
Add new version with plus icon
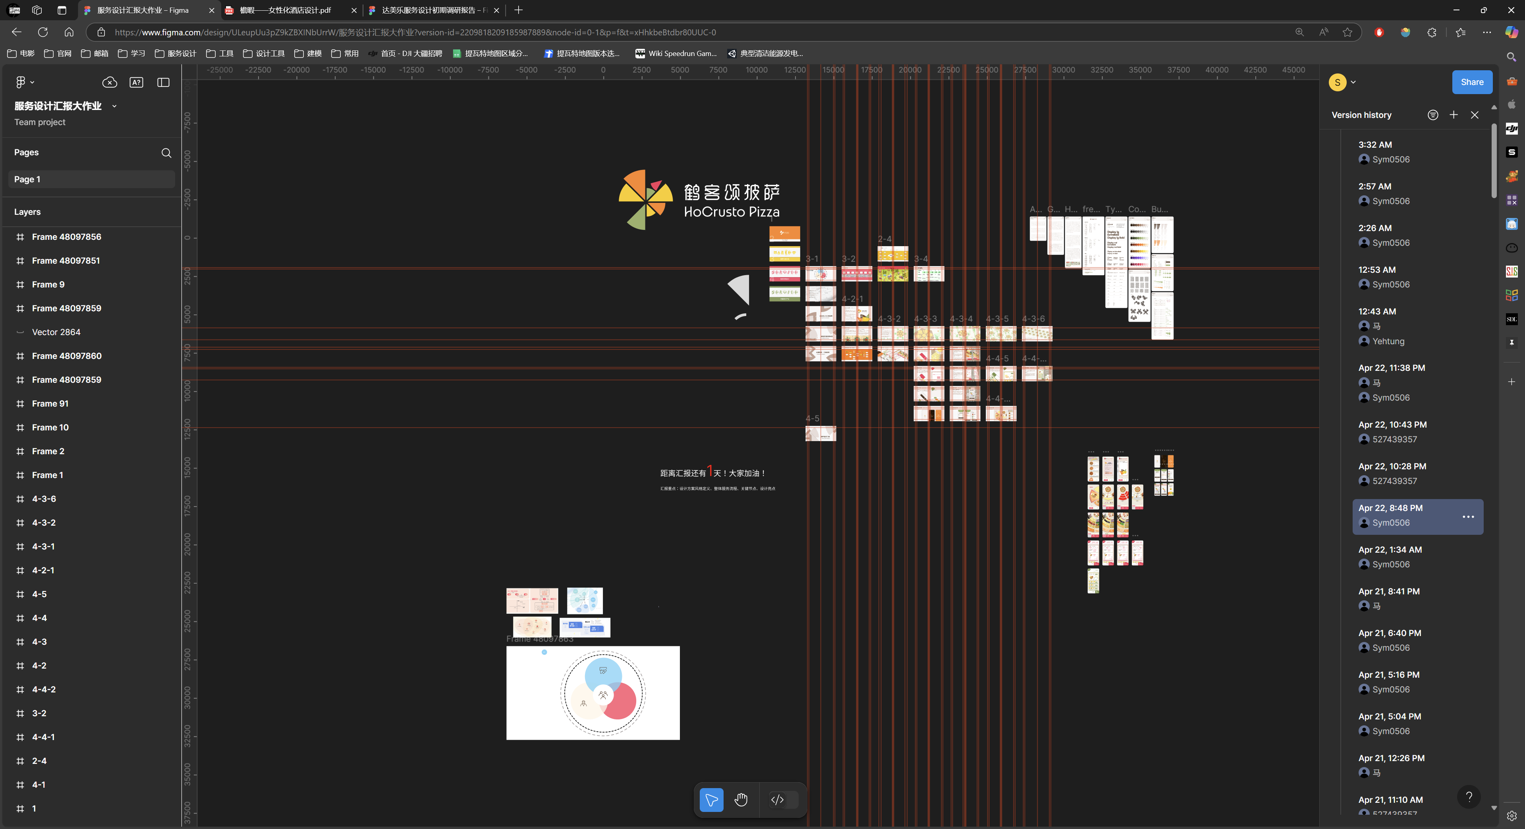pyautogui.click(x=1454, y=115)
